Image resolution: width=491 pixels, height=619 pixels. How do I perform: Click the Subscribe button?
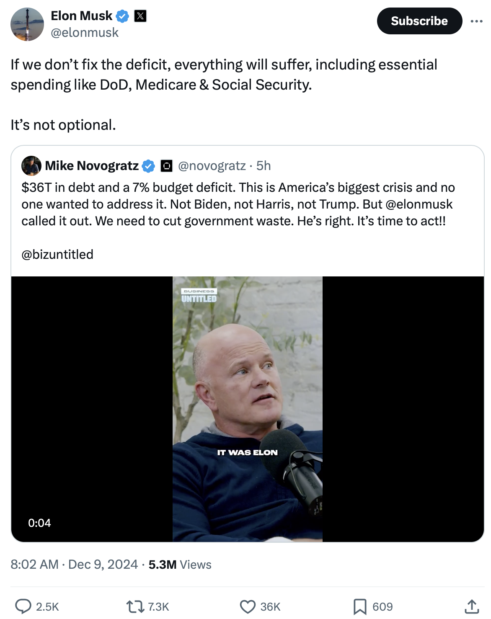point(419,21)
